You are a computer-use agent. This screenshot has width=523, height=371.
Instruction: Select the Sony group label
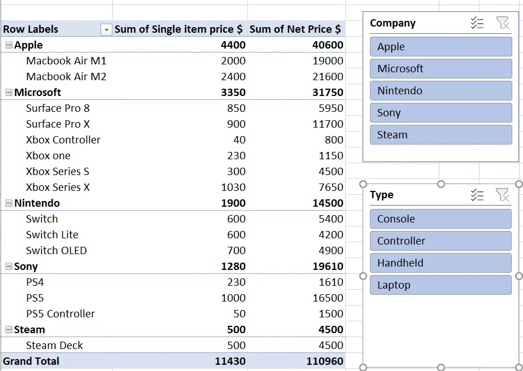(x=25, y=267)
